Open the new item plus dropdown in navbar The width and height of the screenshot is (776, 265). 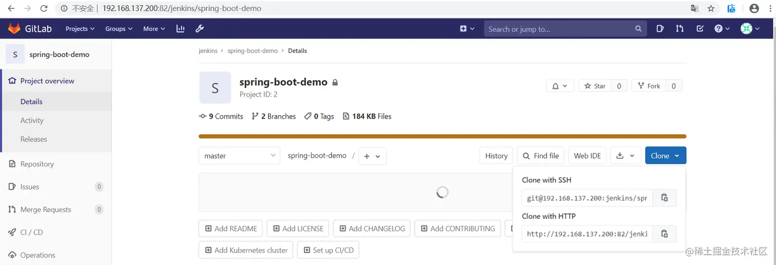tap(467, 29)
